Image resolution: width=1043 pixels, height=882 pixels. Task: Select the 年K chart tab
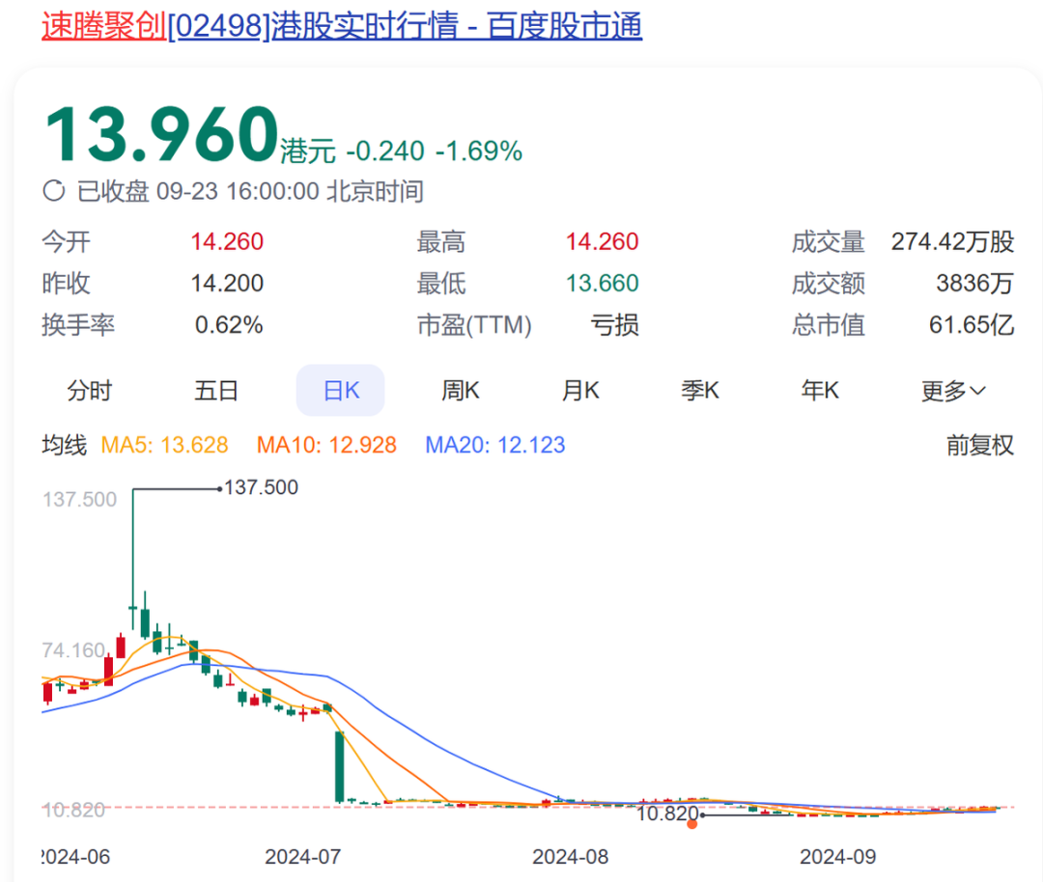tap(820, 390)
